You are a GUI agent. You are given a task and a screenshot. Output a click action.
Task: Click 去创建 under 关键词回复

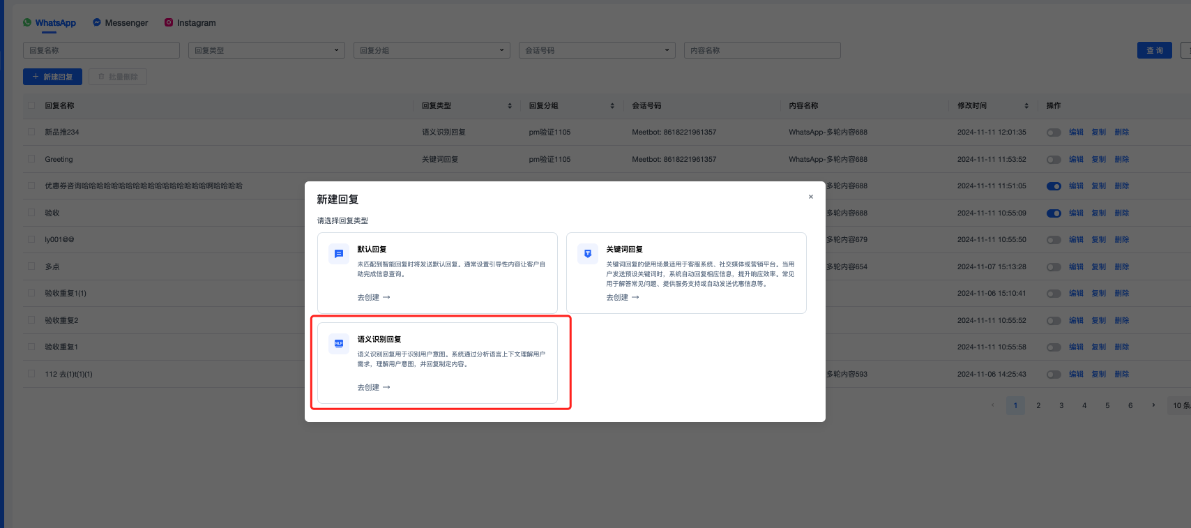click(x=623, y=297)
